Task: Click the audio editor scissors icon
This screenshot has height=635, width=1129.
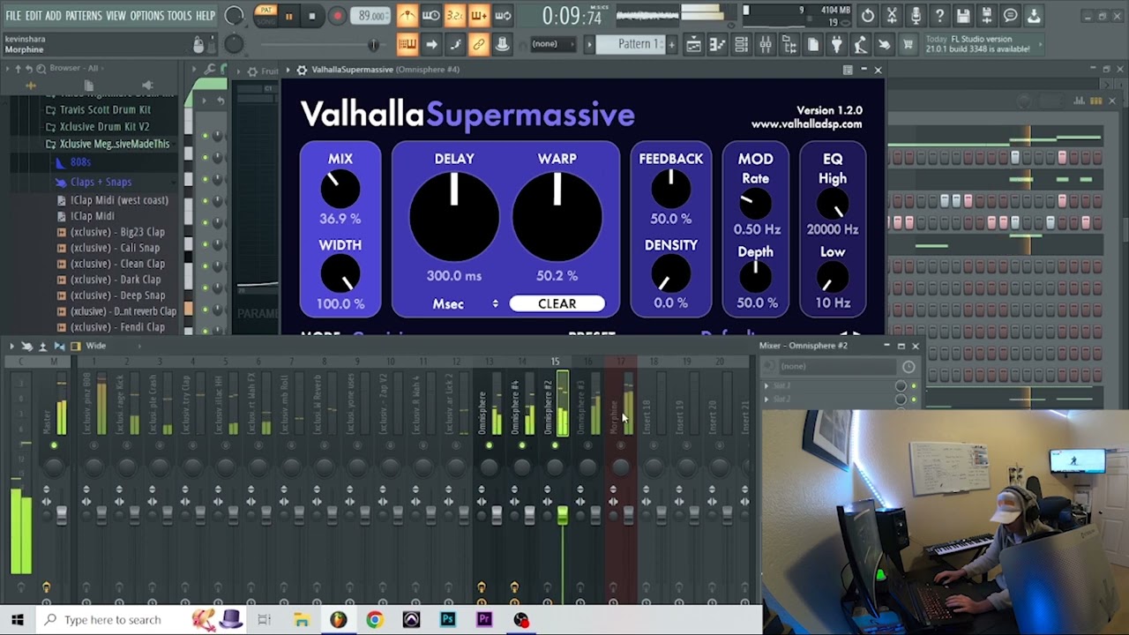Action: (x=892, y=16)
